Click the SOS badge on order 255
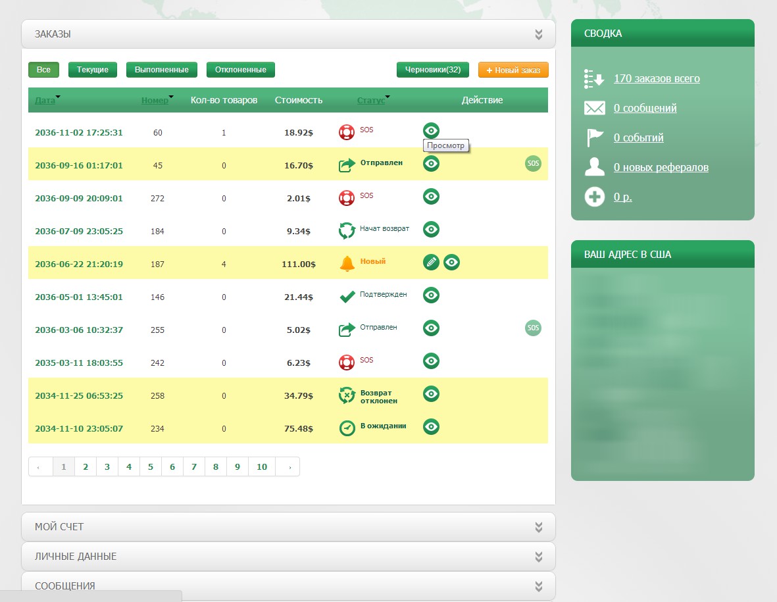Viewport: 777px width, 602px height. pyautogui.click(x=533, y=328)
